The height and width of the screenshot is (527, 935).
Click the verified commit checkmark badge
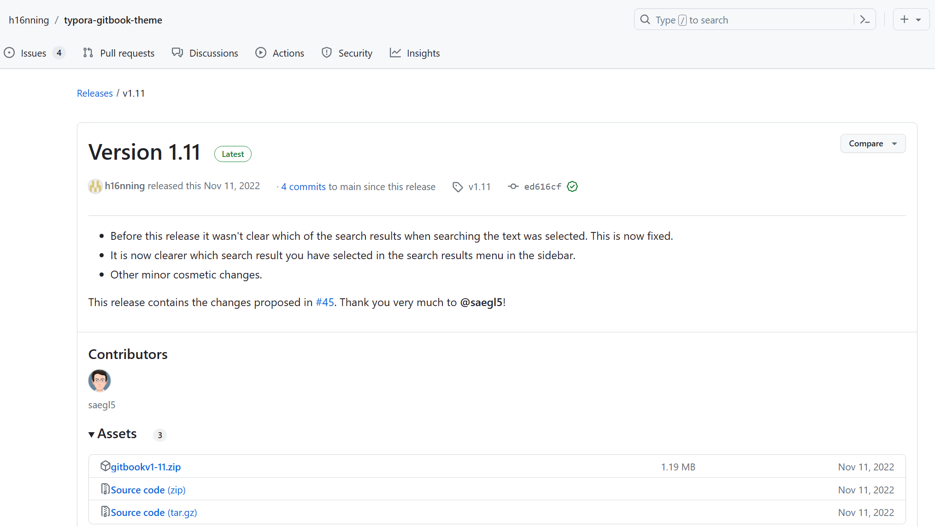572,186
